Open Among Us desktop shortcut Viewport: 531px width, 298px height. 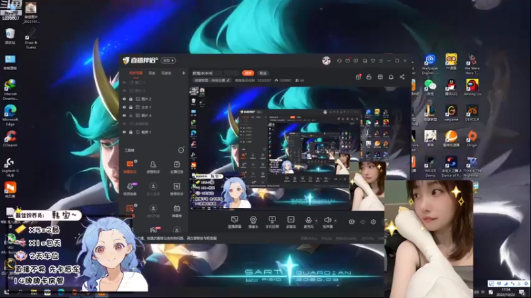pyautogui.click(x=472, y=87)
